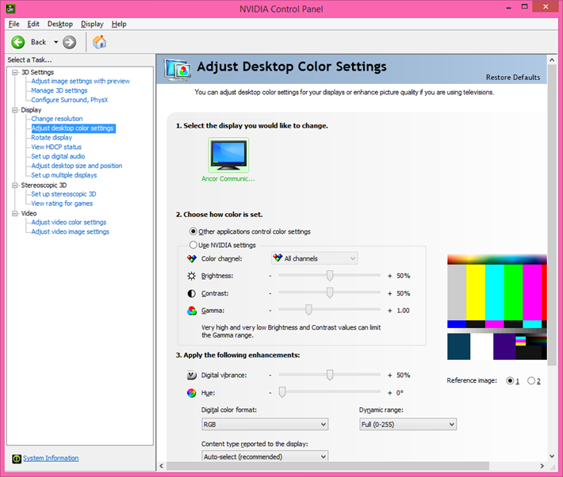
Task: Click the Hue slider thumb
Action: point(282,392)
